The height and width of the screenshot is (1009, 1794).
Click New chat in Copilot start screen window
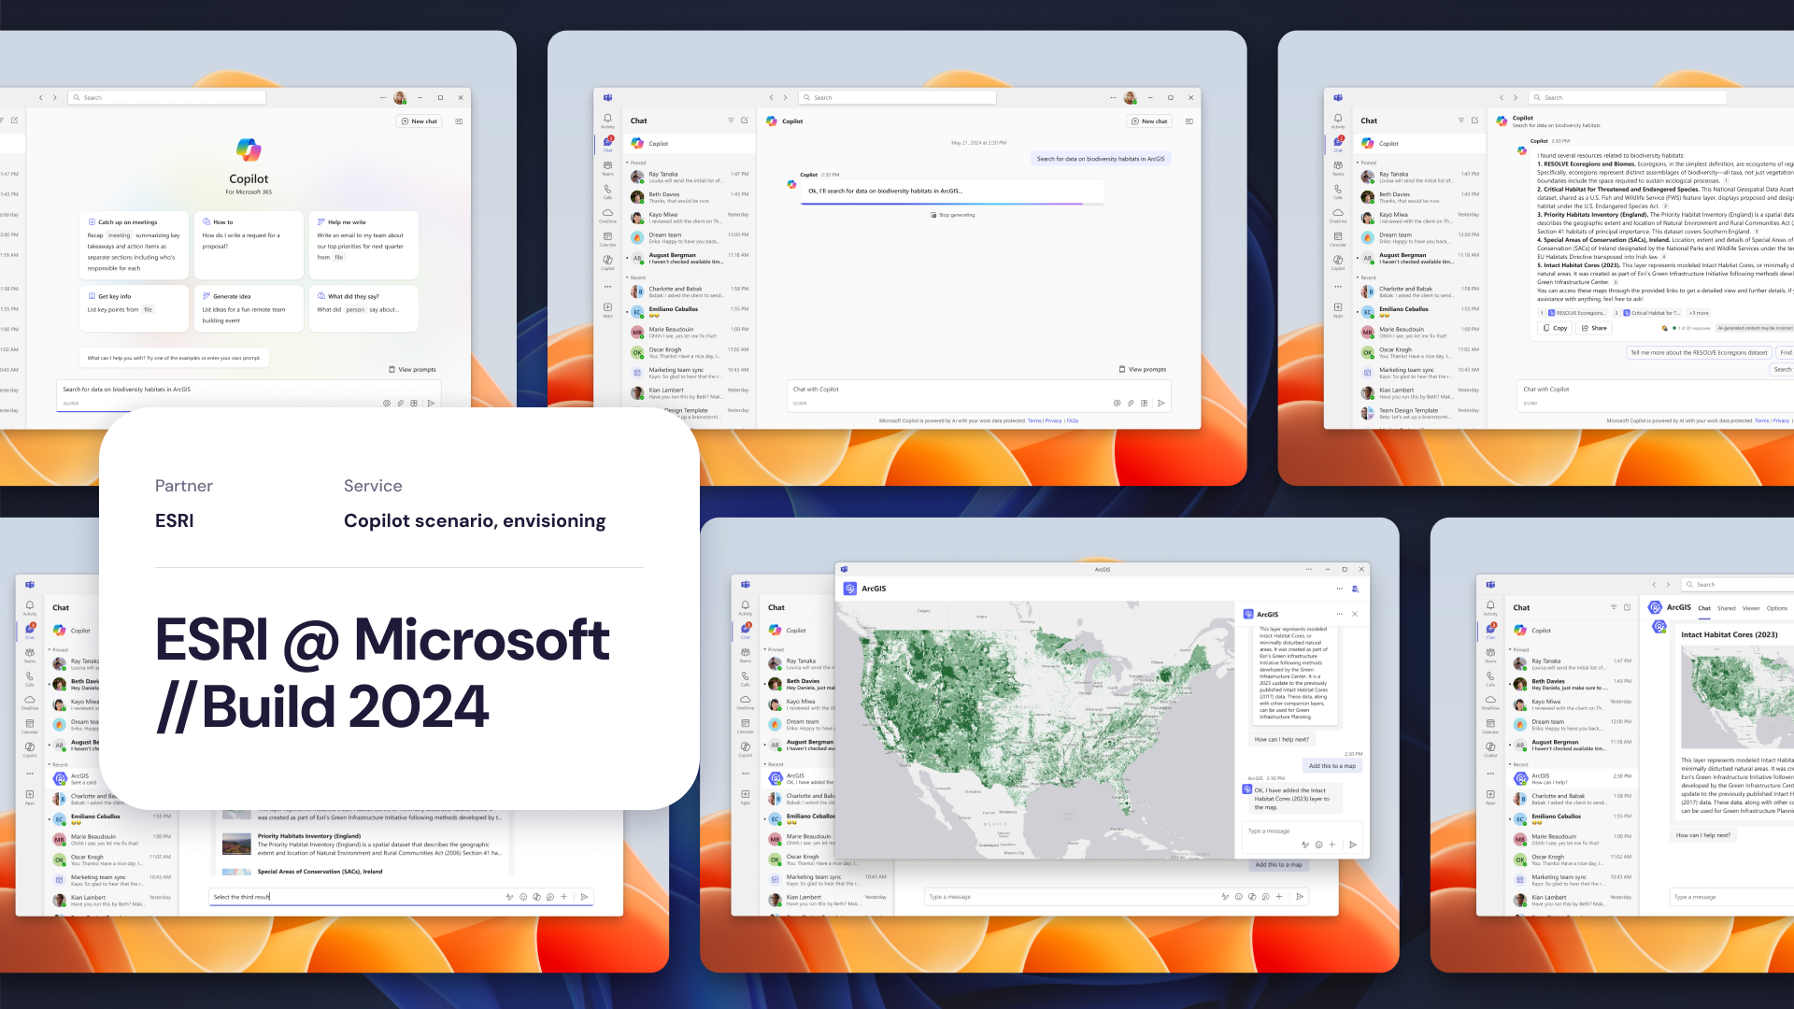(x=419, y=121)
